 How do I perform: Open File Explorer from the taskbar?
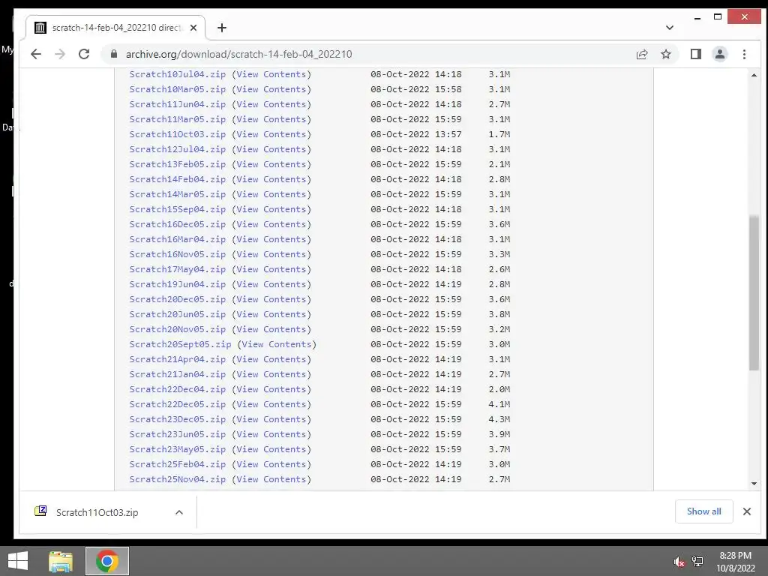coord(60,561)
